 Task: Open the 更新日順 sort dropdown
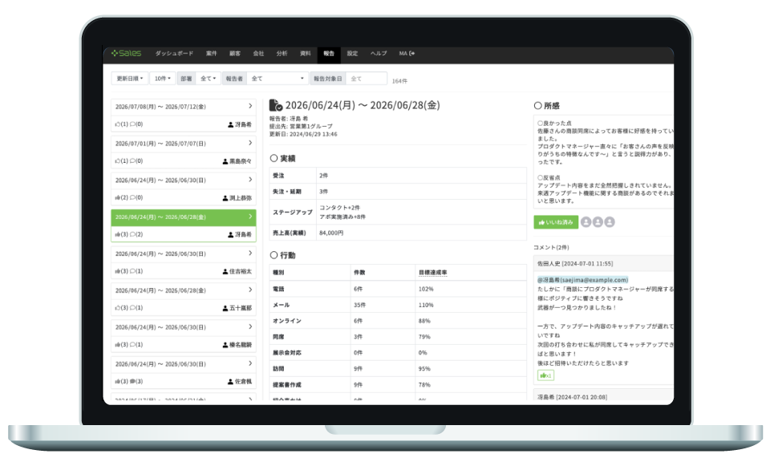click(x=129, y=79)
